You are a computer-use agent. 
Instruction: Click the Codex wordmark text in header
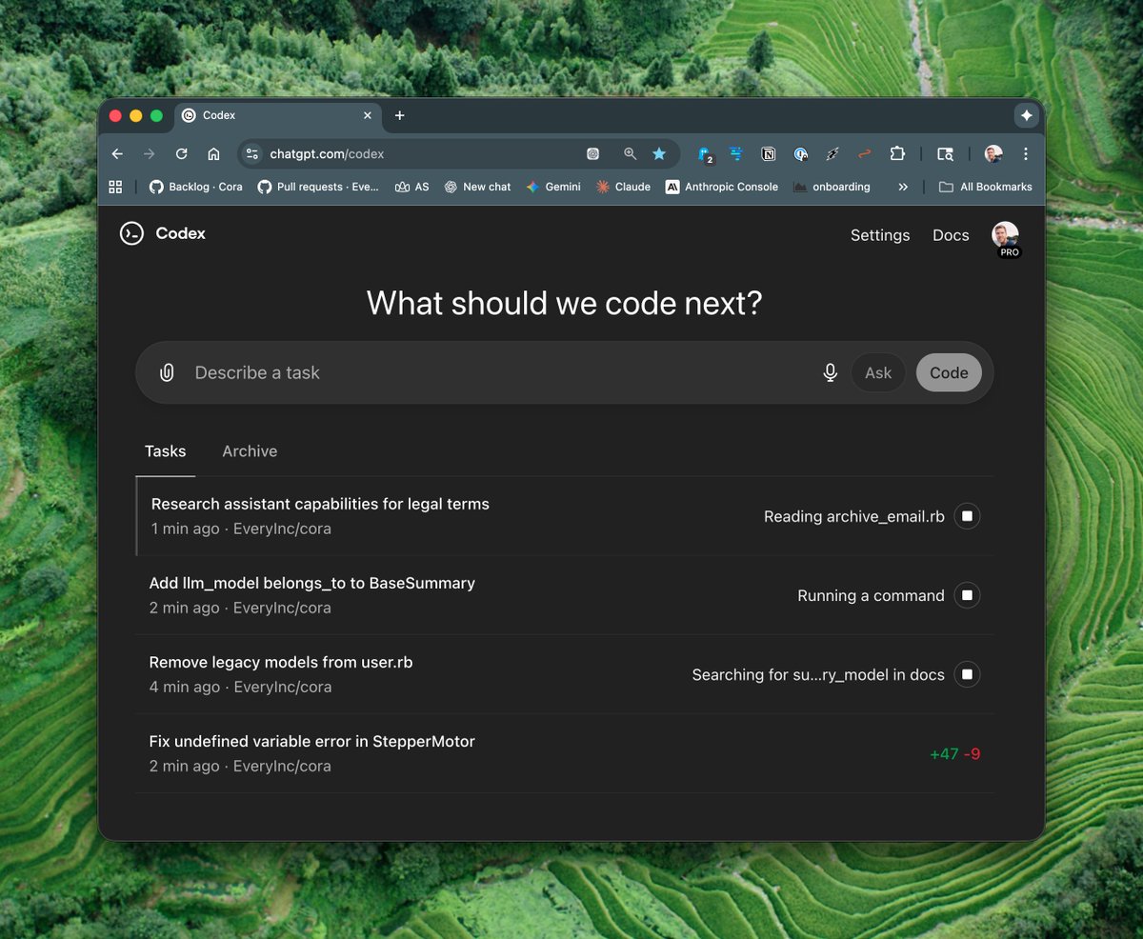(181, 233)
